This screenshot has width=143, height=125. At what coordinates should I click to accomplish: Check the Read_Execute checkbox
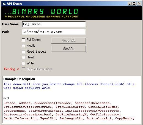pyautogui.click(x=23, y=52)
